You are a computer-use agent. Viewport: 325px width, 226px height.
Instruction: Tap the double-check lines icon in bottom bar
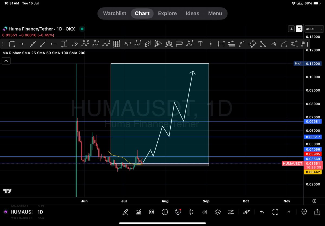[246, 212]
